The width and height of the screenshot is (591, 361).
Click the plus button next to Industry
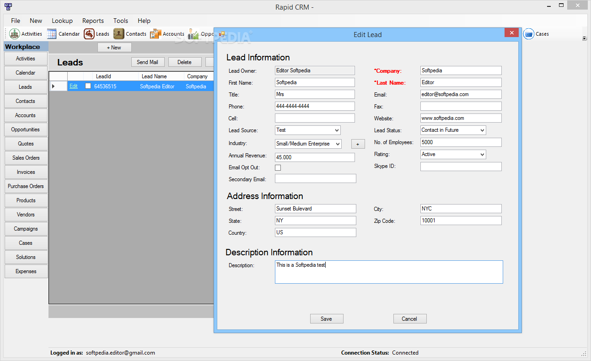[358, 144]
